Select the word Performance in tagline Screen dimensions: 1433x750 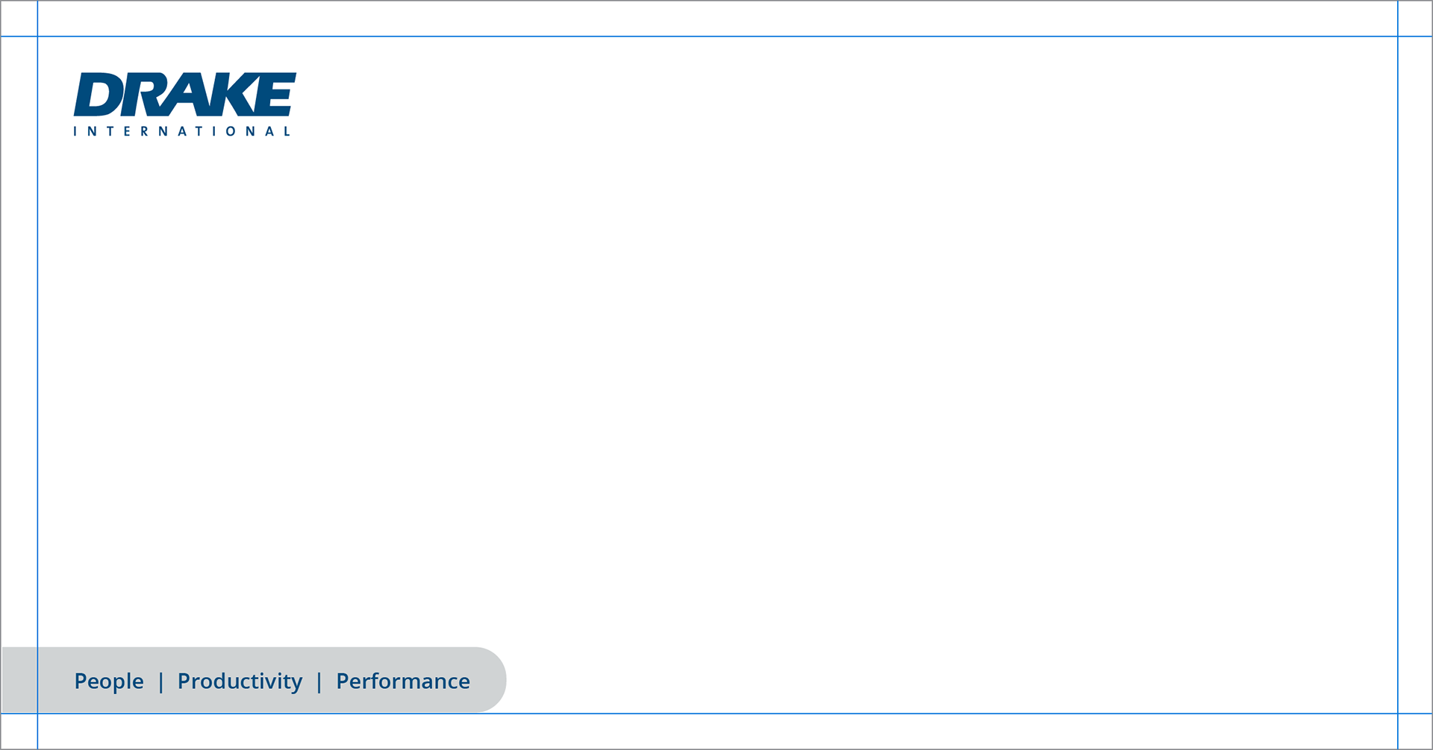(403, 681)
